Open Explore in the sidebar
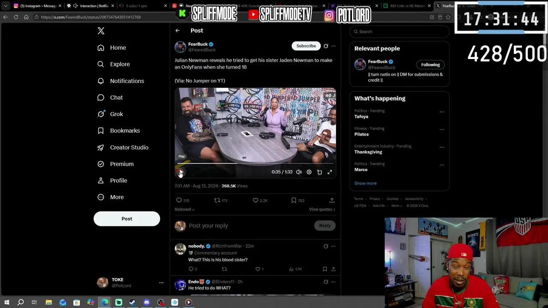 pos(113,64)
